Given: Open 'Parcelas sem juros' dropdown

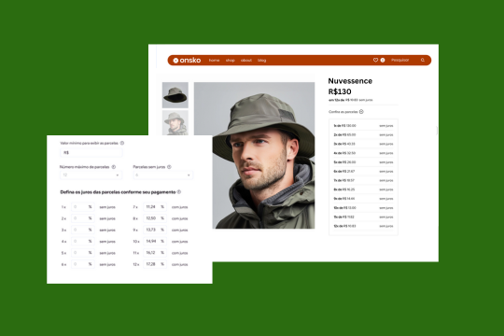Looking at the screenshot, I should pyautogui.click(x=163, y=175).
